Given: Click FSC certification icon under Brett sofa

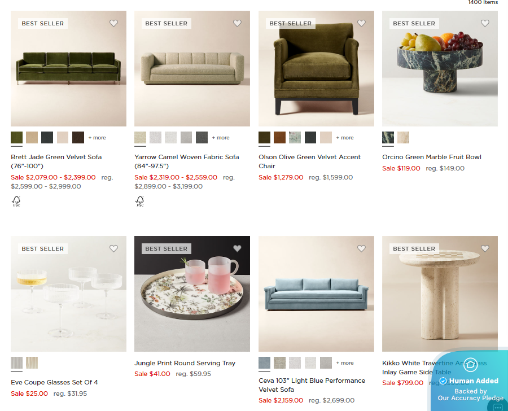Looking at the screenshot, I should [16, 202].
